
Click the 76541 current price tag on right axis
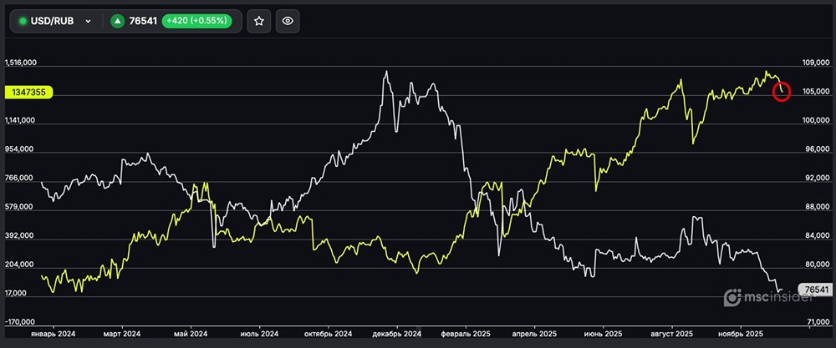point(813,290)
